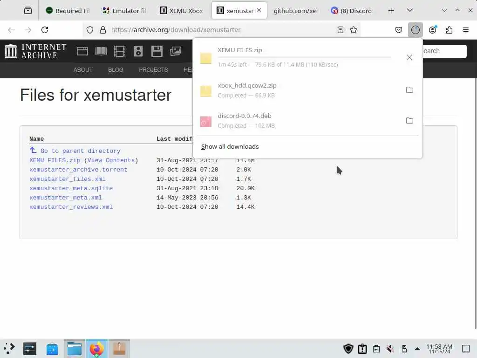This screenshot has width=477, height=358.
Task: Open the Firefox hamburger menu
Action: 466,30
